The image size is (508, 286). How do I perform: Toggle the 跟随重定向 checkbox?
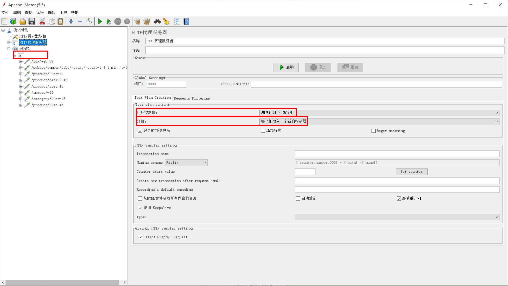pos(399,198)
